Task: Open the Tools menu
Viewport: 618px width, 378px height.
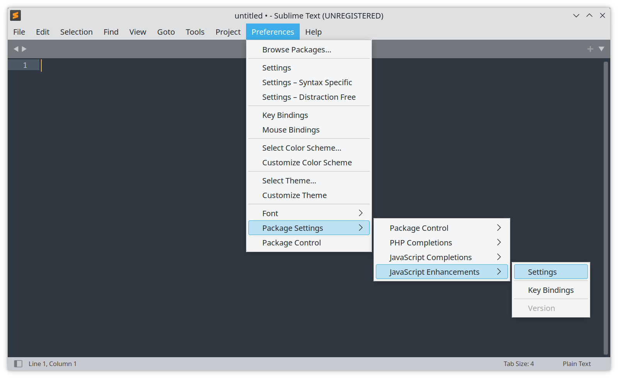Action: coord(195,32)
